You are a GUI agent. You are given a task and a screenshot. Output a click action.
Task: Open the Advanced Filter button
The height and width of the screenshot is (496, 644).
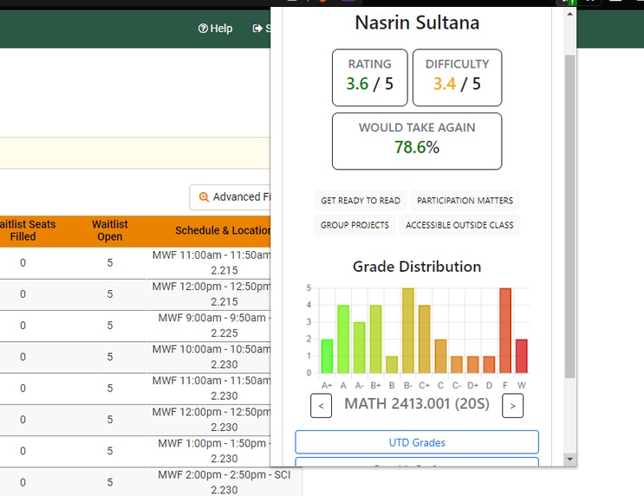[231, 196]
